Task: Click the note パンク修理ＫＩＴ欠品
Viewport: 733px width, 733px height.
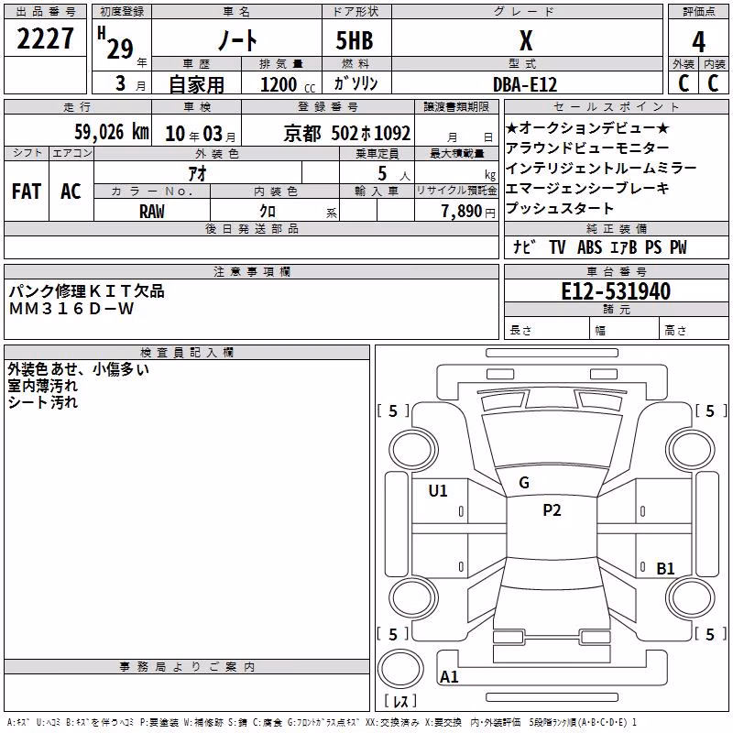Action: tap(86, 290)
